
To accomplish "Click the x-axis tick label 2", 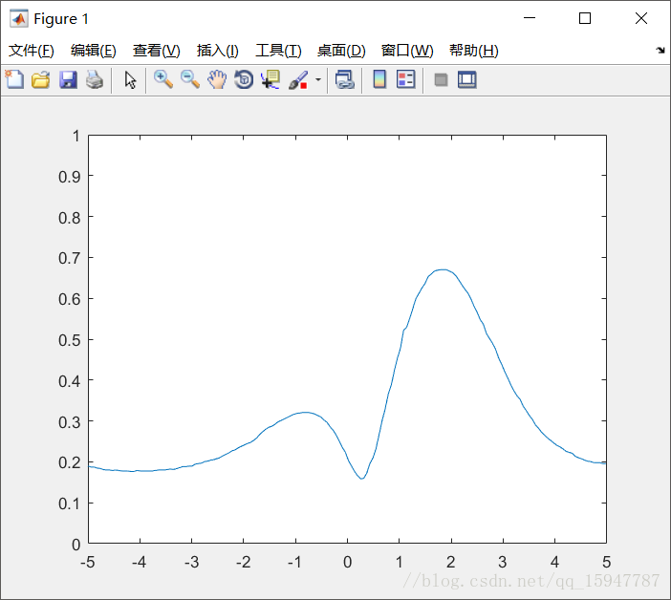I will (450, 562).
